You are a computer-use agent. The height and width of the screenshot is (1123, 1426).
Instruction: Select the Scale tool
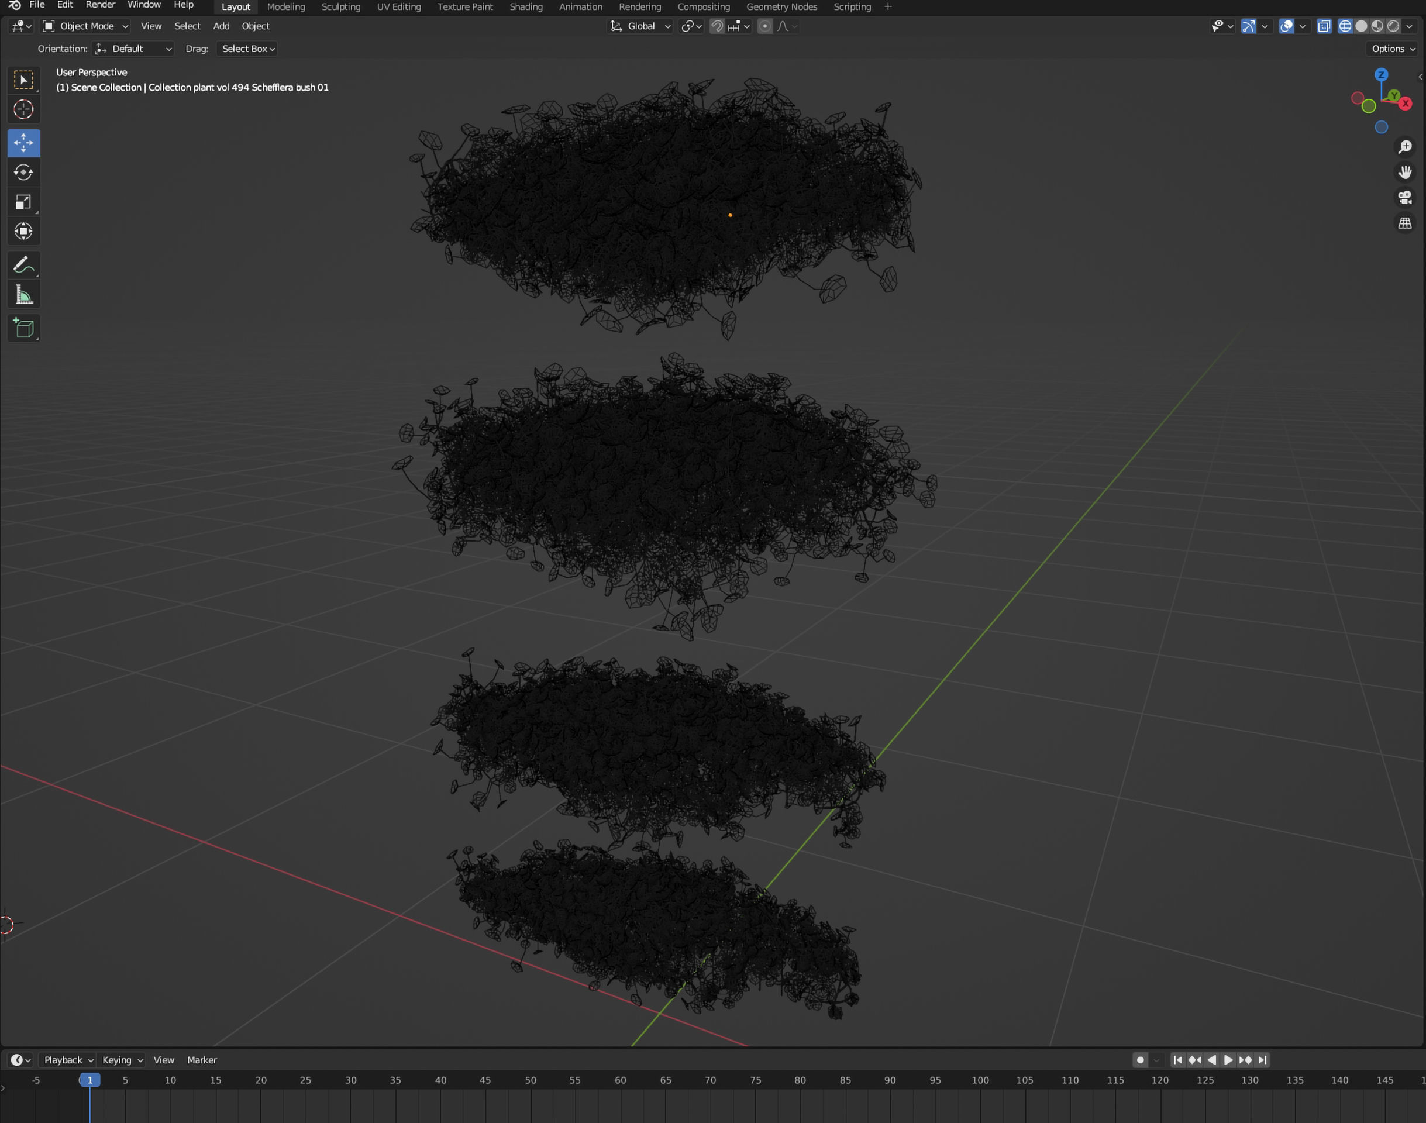click(23, 202)
